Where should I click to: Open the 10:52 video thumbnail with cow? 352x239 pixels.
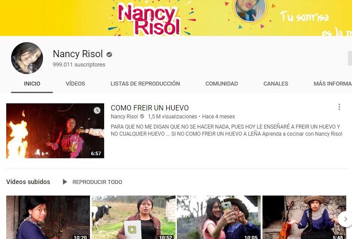[133, 217]
